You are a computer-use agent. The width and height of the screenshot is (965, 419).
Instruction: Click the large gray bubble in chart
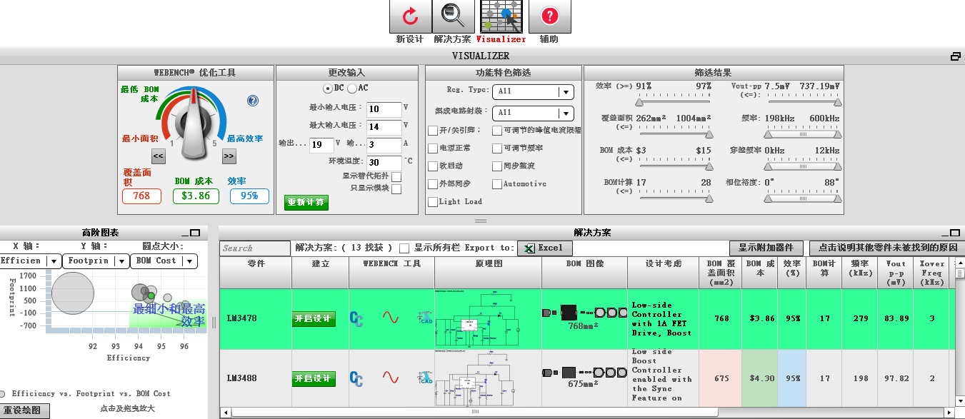tap(73, 293)
